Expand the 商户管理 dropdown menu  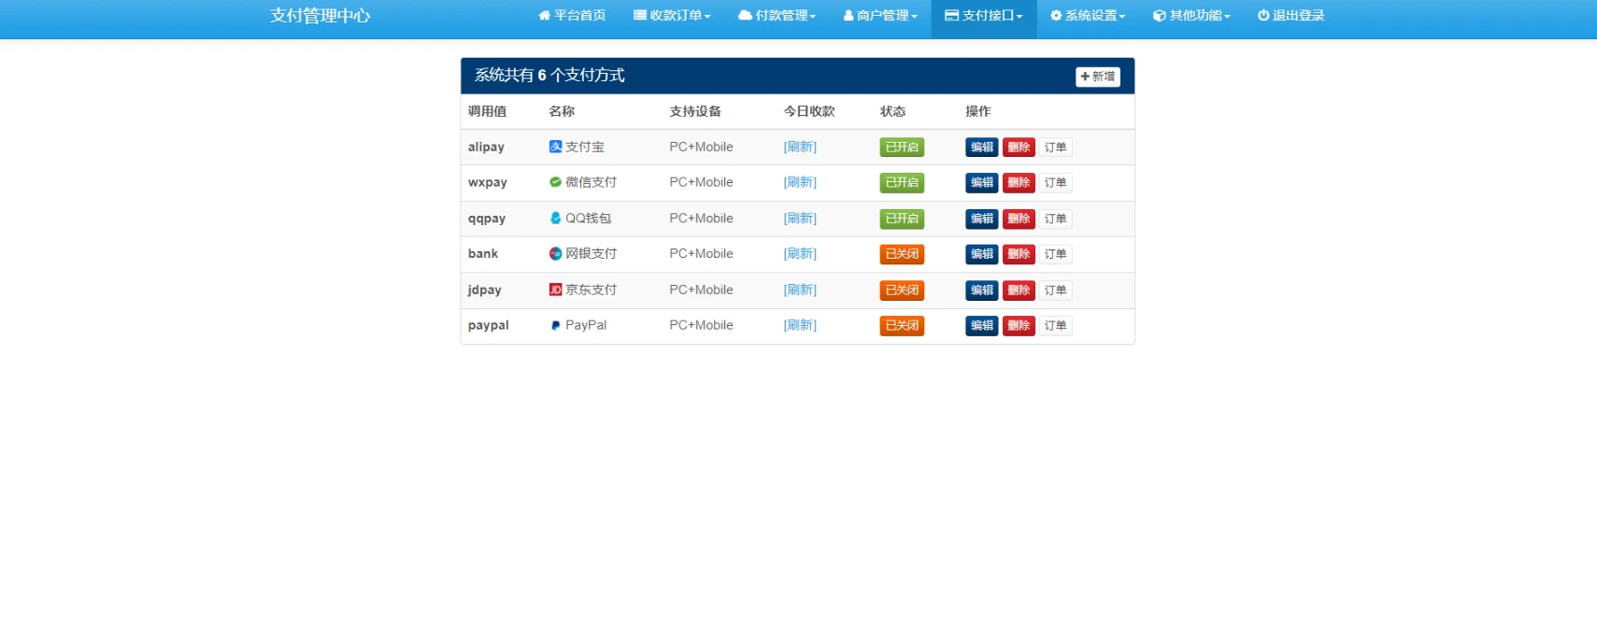pyautogui.click(x=880, y=16)
